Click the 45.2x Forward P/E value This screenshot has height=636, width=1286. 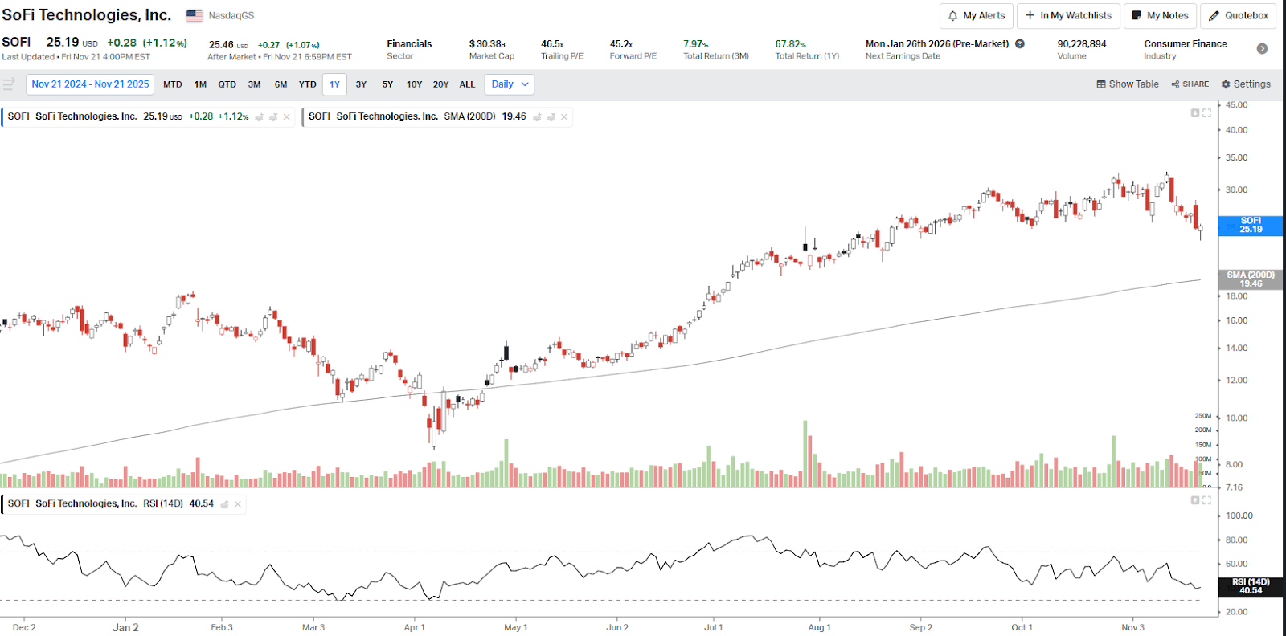tap(621, 44)
